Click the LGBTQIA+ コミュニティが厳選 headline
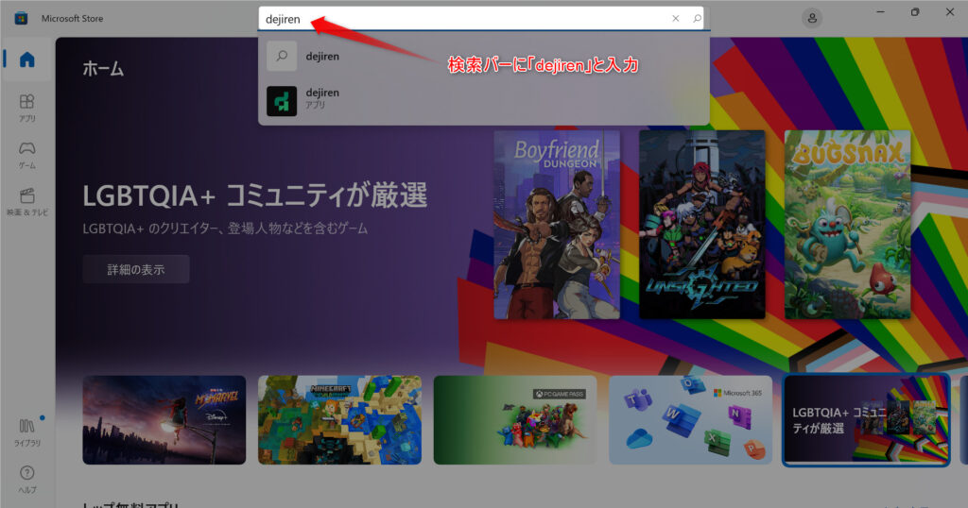This screenshot has height=508, width=968. coord(255,195)
